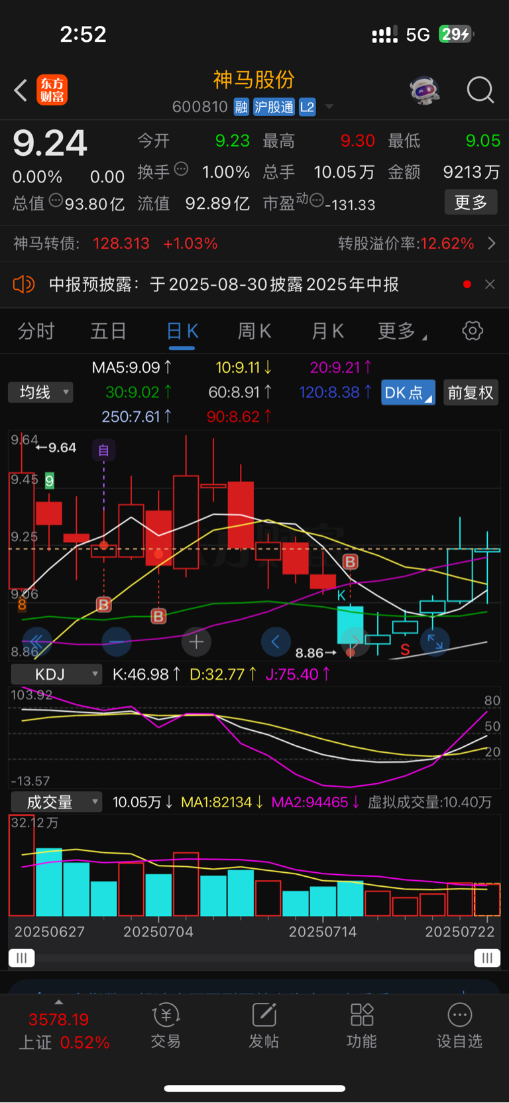Image resolution: width=509 pixels, height=1103 pixels.
Task: Open the 中报预披露 announcement text
Action: click(224, 285)
